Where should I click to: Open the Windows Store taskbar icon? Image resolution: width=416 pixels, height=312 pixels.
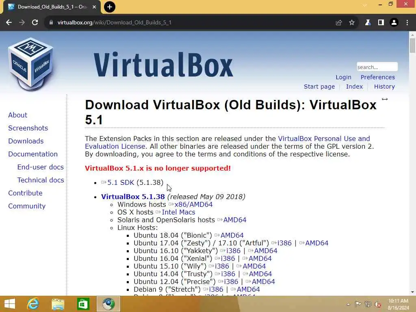click(83, 304)
